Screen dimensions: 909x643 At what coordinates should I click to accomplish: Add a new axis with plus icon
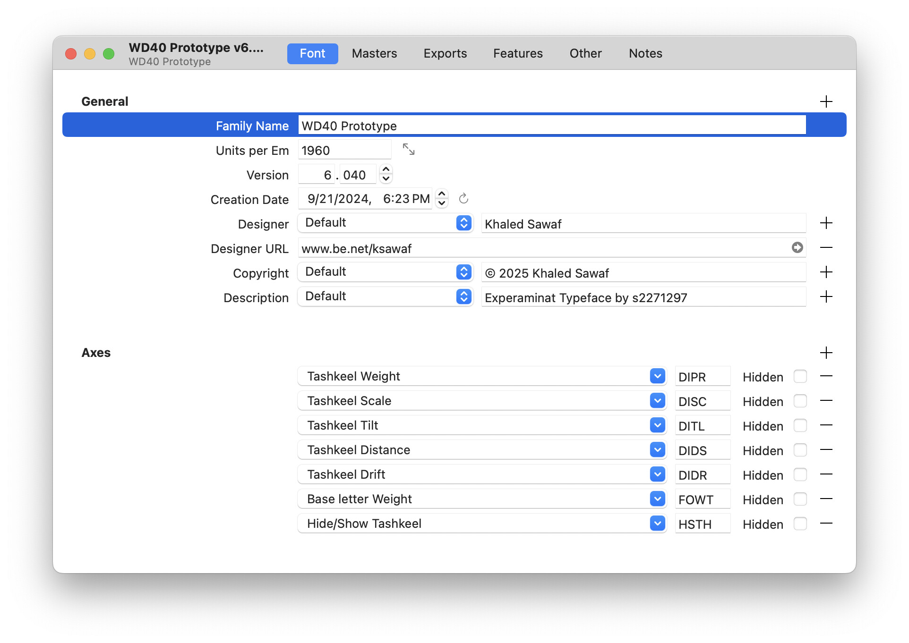(x=826, y=353)
